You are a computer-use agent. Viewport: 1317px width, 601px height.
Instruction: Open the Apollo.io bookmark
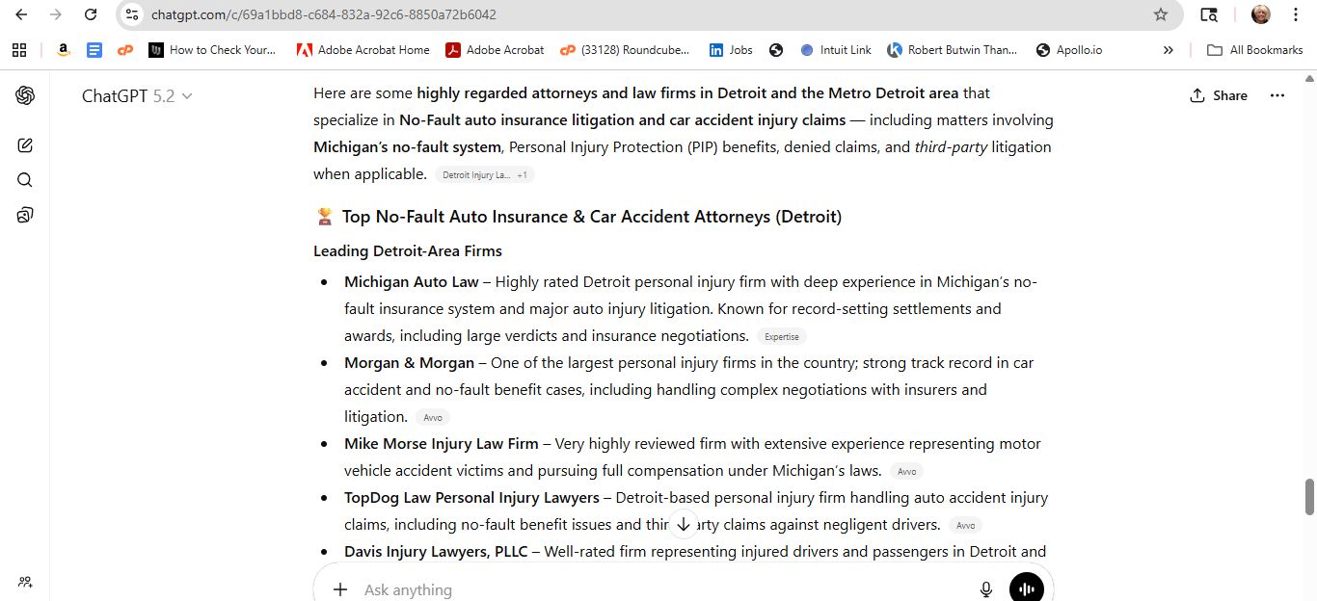[x=1069, y=50]
